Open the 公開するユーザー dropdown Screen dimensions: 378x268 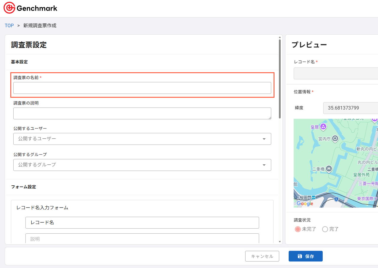142,139
